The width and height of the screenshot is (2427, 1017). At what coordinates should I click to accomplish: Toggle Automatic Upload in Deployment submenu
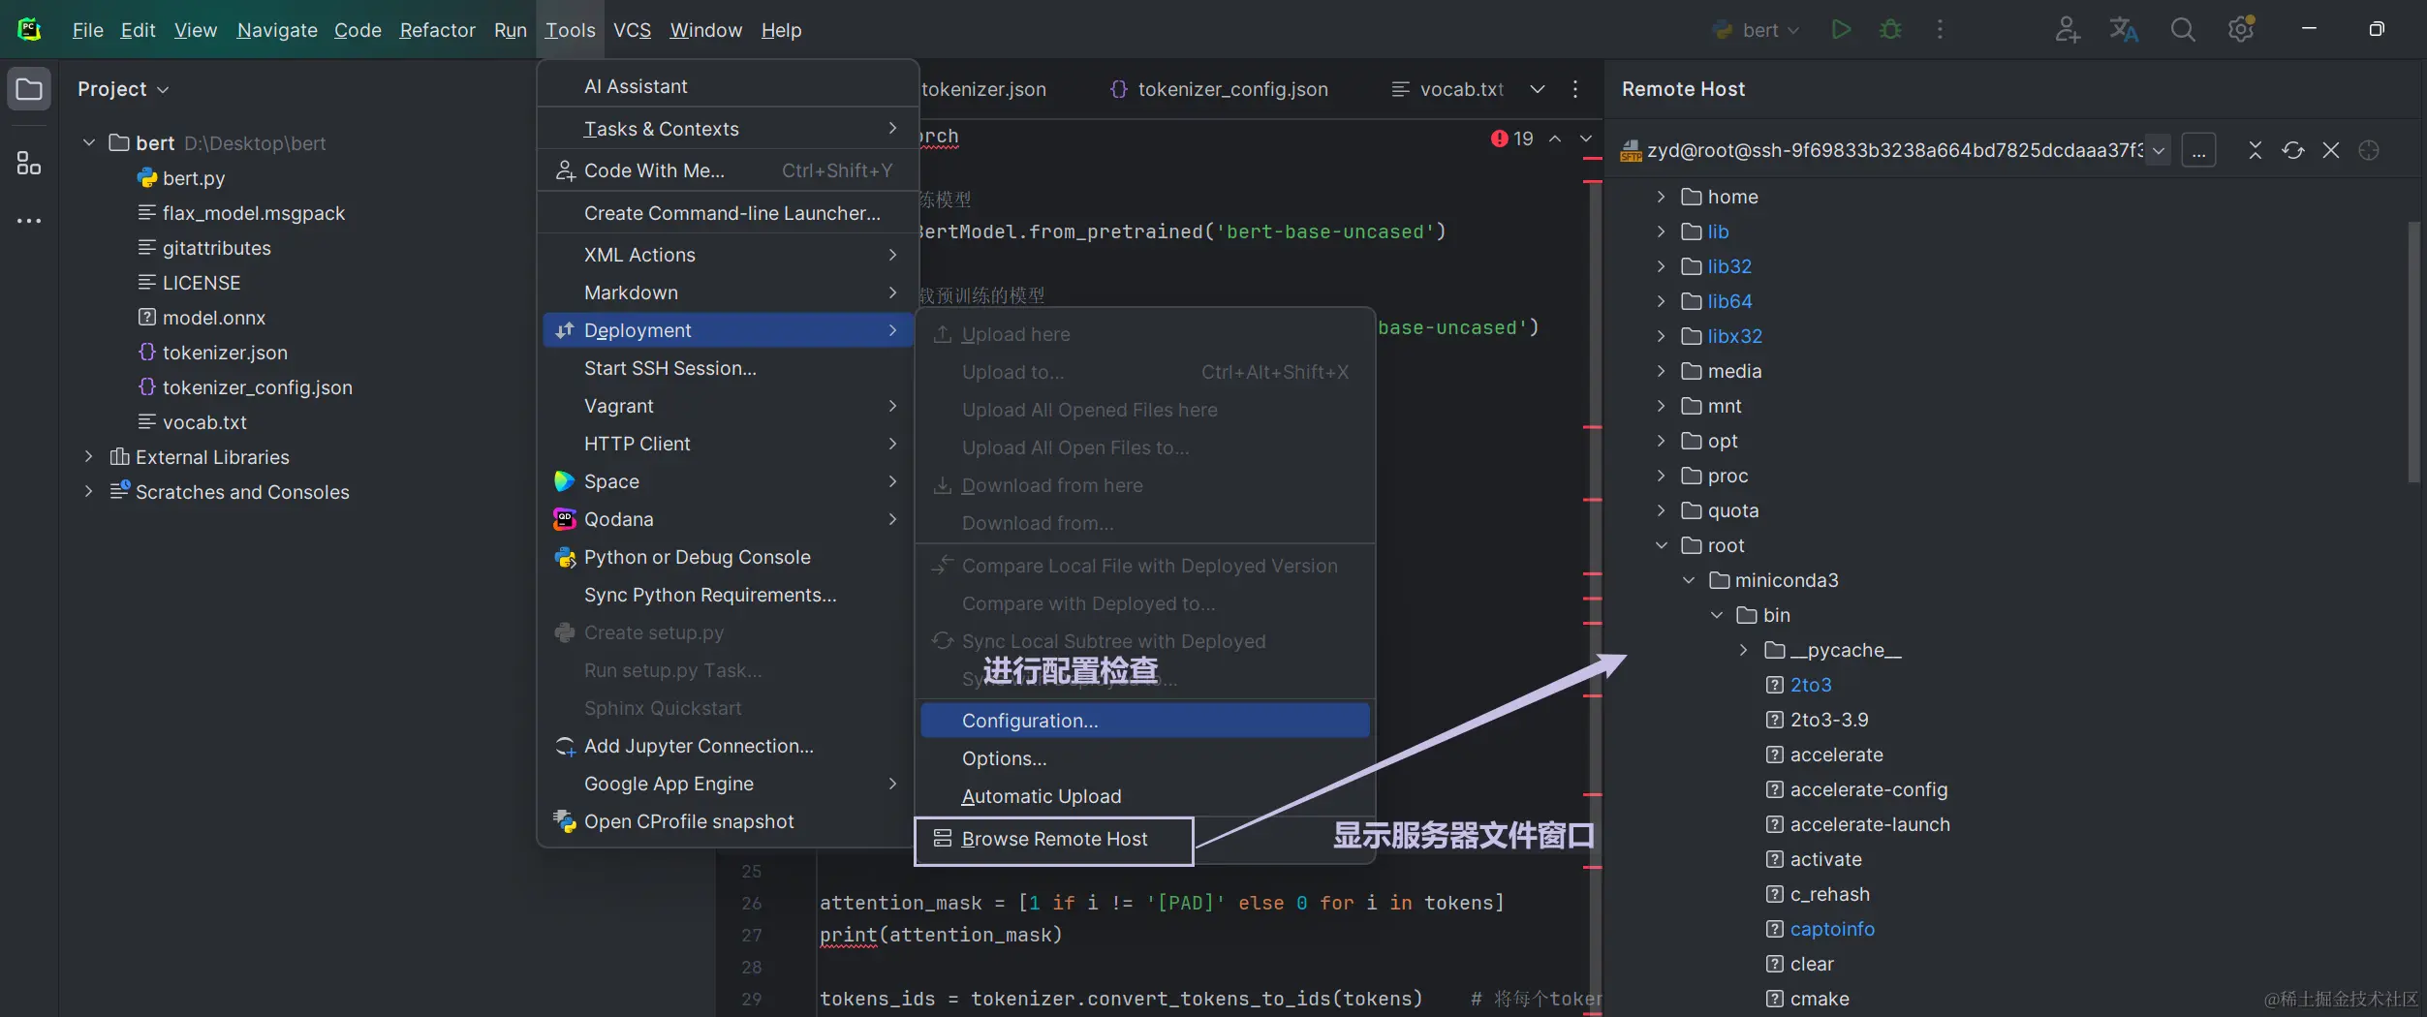pos(1144,796)
